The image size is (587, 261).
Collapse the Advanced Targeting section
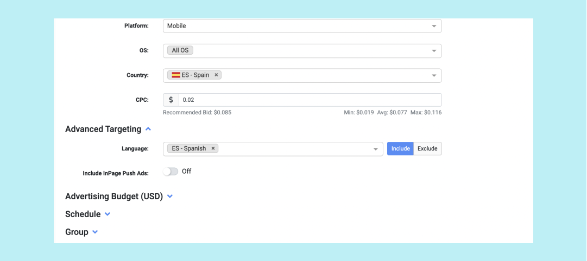pos(148,129)
